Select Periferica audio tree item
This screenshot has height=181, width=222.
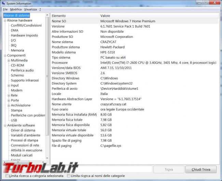click(x=22, y=70)
